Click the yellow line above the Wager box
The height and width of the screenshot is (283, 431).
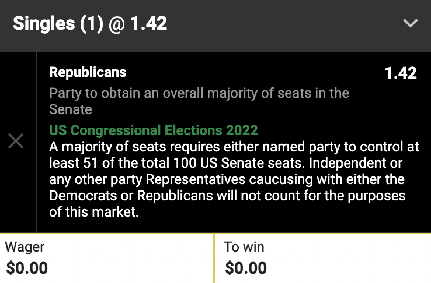click(x=107, y=234)
